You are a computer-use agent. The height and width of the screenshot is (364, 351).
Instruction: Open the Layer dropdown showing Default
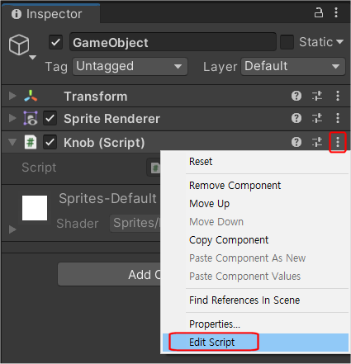point(293,66)
